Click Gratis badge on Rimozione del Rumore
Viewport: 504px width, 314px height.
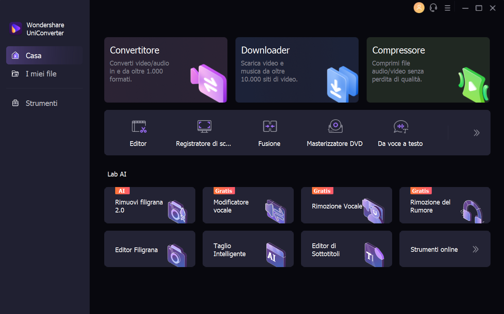pos(421,191)
